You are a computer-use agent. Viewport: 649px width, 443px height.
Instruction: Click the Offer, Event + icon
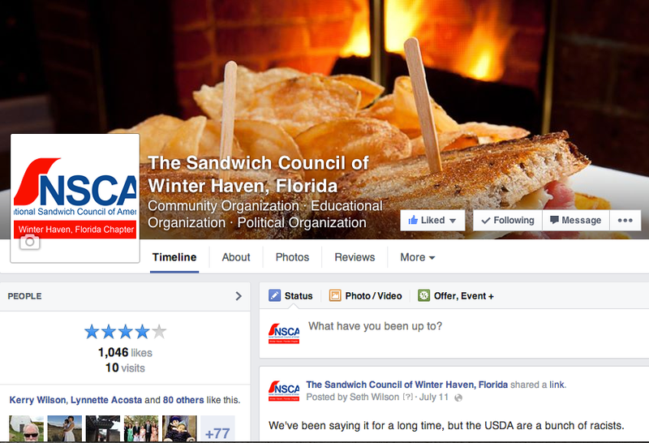click(423, 295)
